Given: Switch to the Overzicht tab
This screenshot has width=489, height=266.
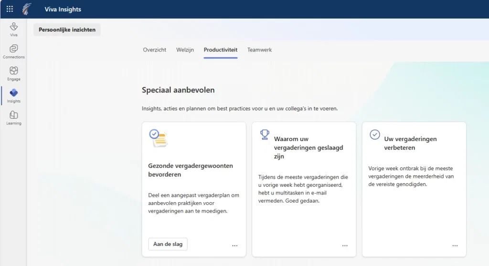Looking at the screenshot, I should click(154, 50).
